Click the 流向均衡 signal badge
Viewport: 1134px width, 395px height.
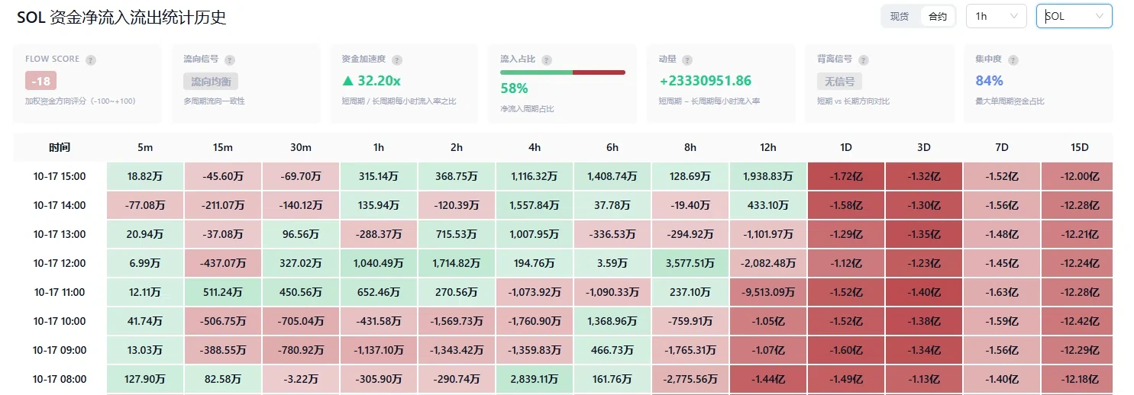pos(211,81)
